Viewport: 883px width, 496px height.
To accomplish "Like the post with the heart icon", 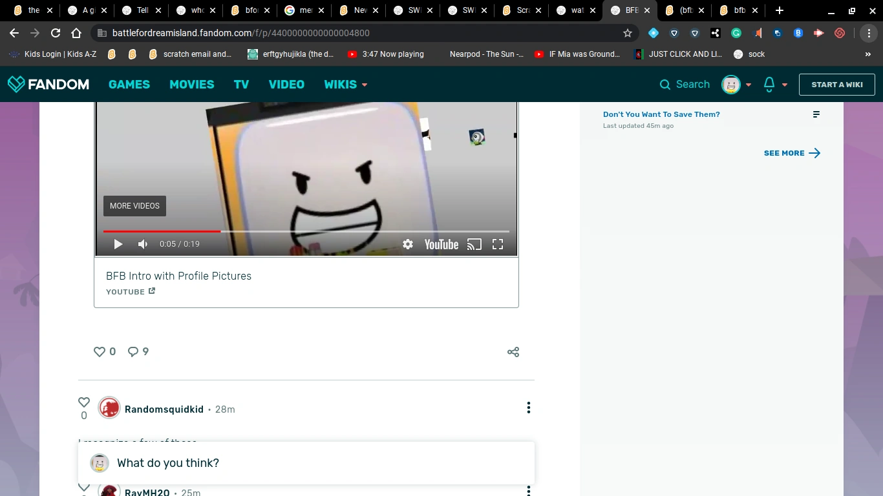I will click(x=100, y=352).
